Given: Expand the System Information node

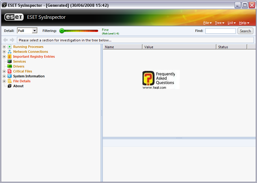Looking at the screenshot, I should (4, 76).
